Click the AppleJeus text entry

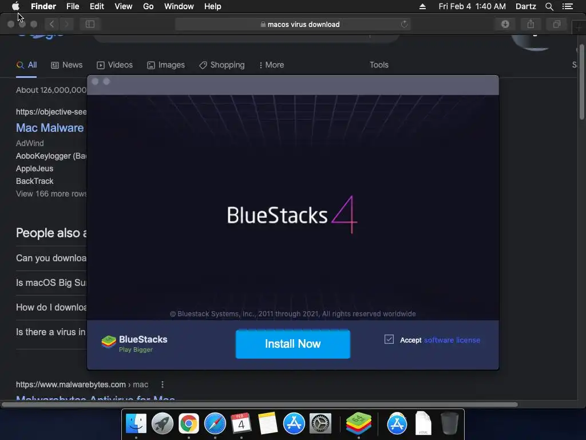[x=35, y=169]
